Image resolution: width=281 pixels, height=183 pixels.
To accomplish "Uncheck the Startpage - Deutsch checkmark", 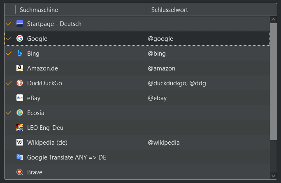I will tap(9, 23).
